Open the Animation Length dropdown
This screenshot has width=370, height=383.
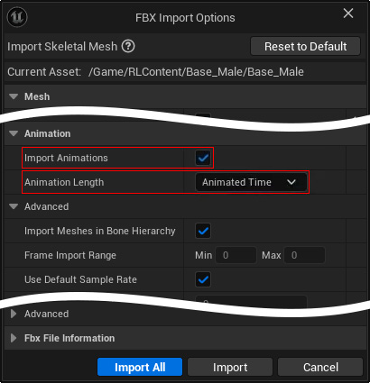(x=251, y=182)
